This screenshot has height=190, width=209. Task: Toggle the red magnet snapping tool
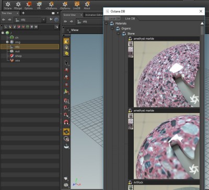pos(66,122)
